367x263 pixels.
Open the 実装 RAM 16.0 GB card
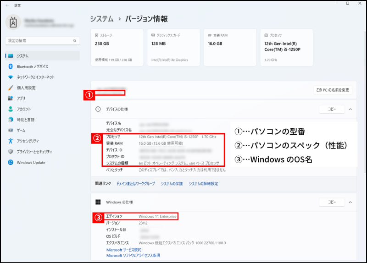(x=230, y=48)
